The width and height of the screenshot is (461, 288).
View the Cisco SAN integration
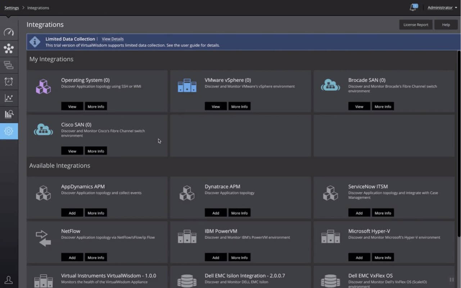click(72, 151)
